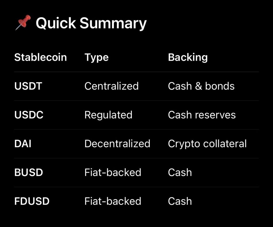The width and height of the screenshot is (273, 227).
Task: Click the BUSD row label
Action: [29, 172]
